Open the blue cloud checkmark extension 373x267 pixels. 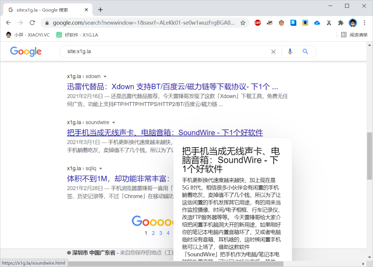point(317,23)
